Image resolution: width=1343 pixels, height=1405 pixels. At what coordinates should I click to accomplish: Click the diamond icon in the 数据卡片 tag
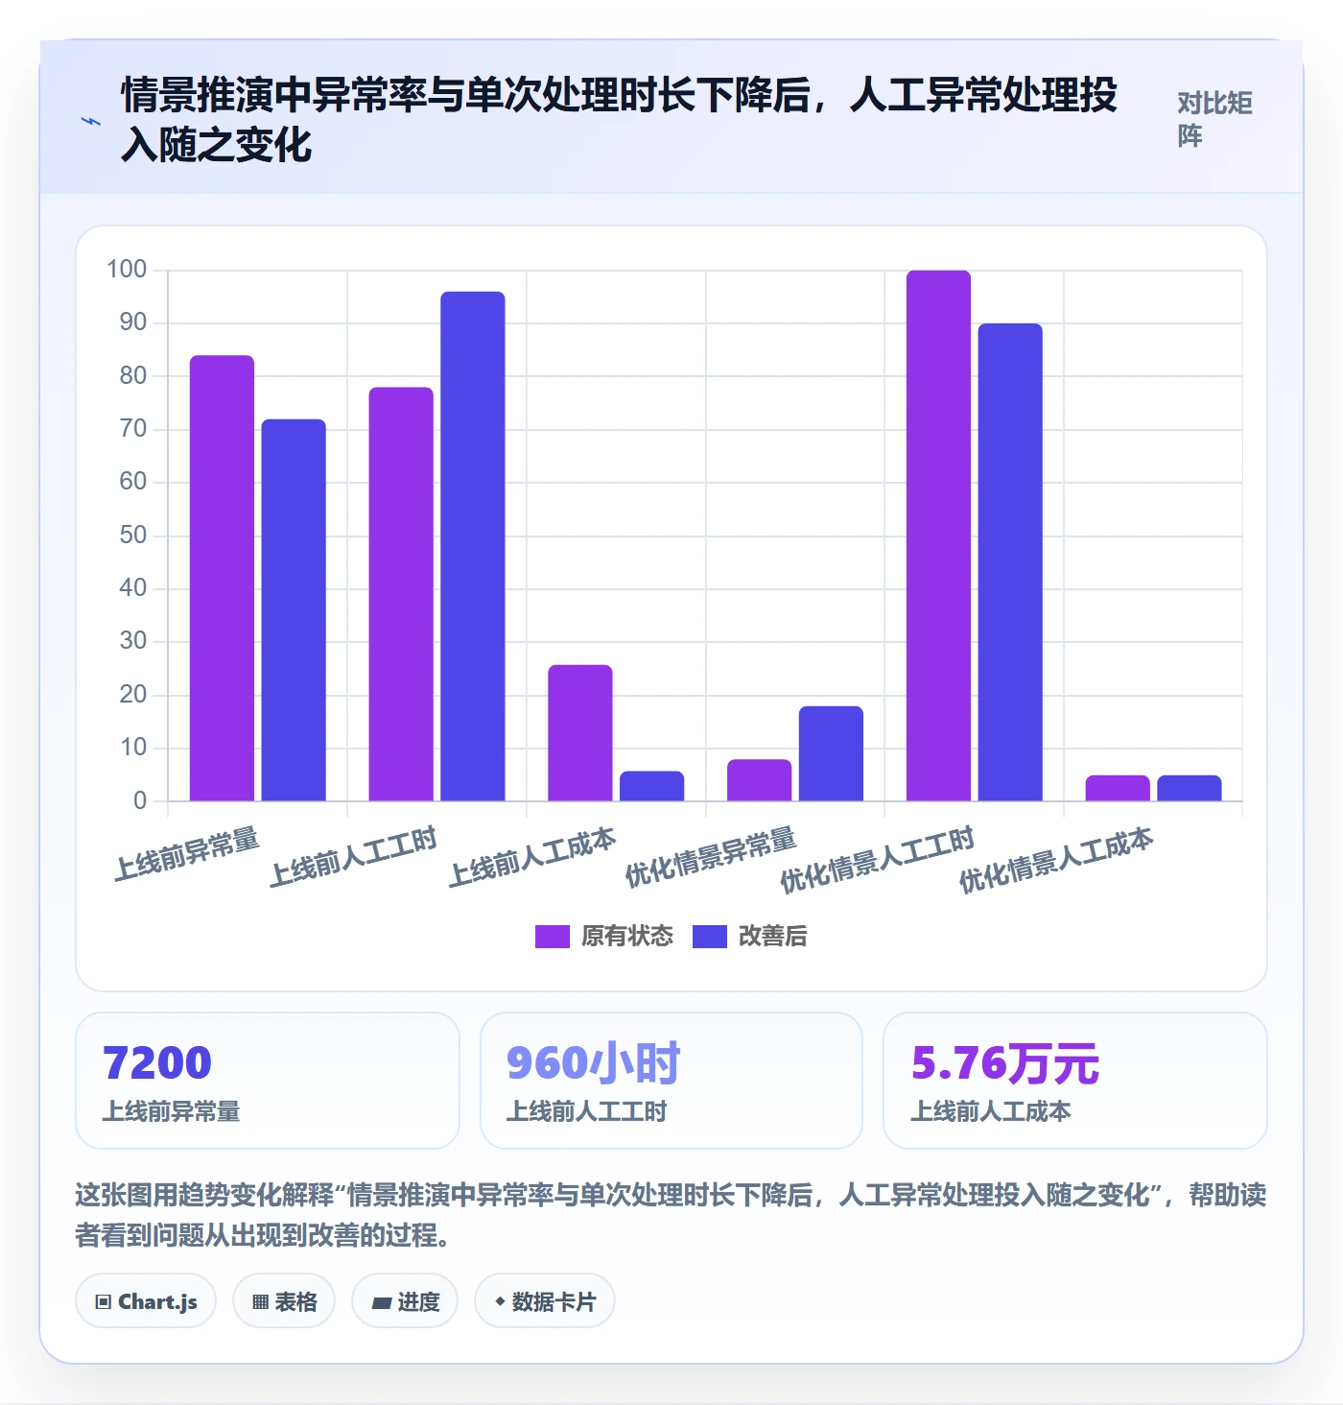[500, 1301]
